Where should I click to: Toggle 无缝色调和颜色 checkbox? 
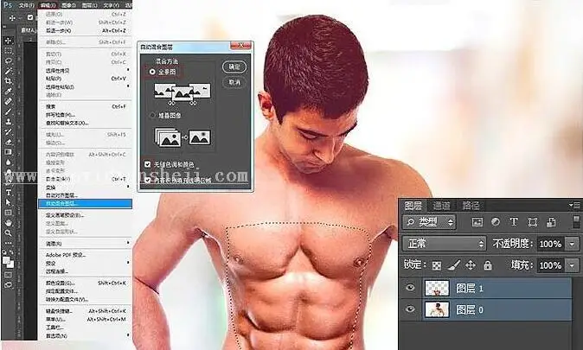(x=148, y=164)
